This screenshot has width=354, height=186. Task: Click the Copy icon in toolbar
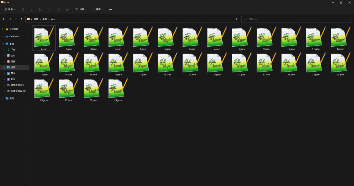[32, 9]
